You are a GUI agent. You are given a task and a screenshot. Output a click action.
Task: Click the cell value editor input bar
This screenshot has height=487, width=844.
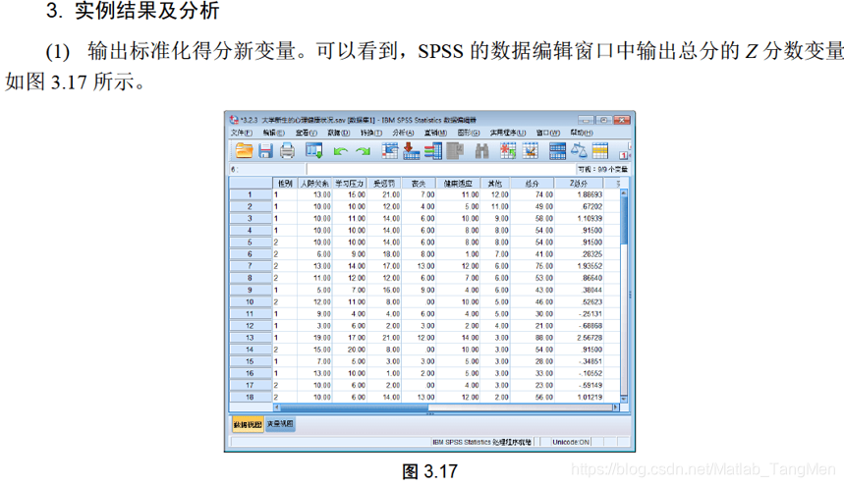tap(440, 169)
